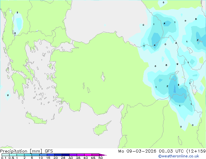The width and height of the screenshot is (206, 159).
Task: Click the '4' precipitation value on map
Action: tap(155, 45)
